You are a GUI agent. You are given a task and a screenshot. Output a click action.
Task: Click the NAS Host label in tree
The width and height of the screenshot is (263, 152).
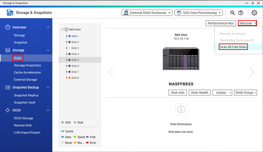pyautogui.click(x=75, y=29)
